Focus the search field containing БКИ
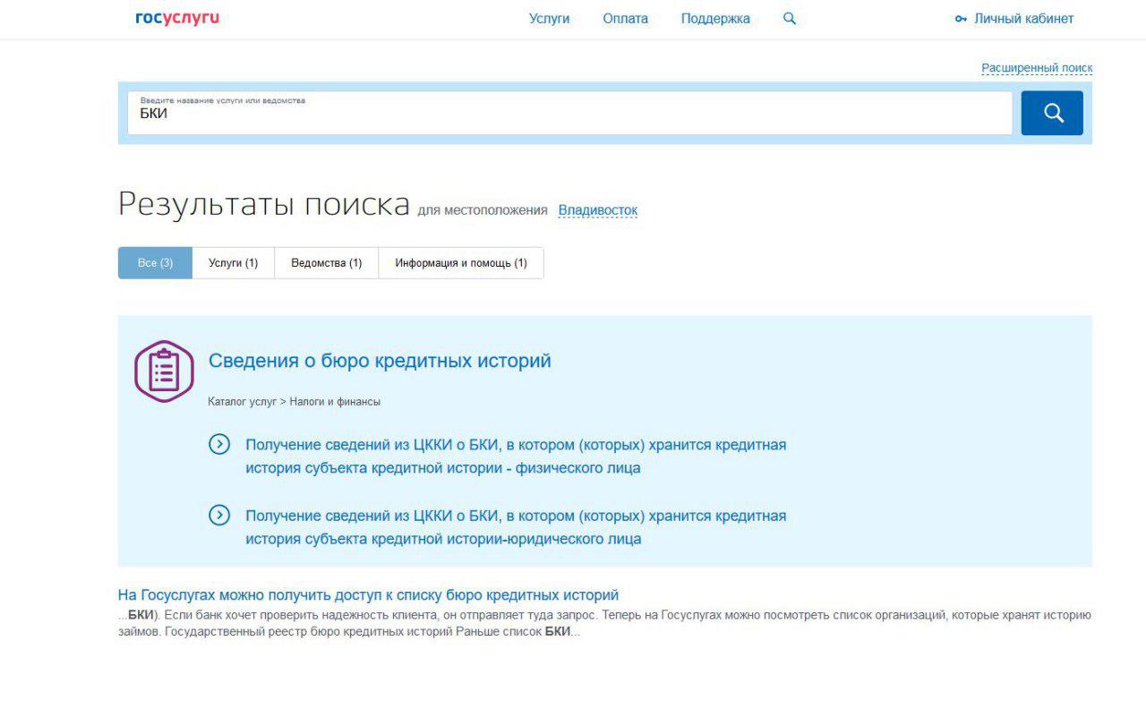The height and width of the screenshot is (709, 1146). [x=570, y=113]
